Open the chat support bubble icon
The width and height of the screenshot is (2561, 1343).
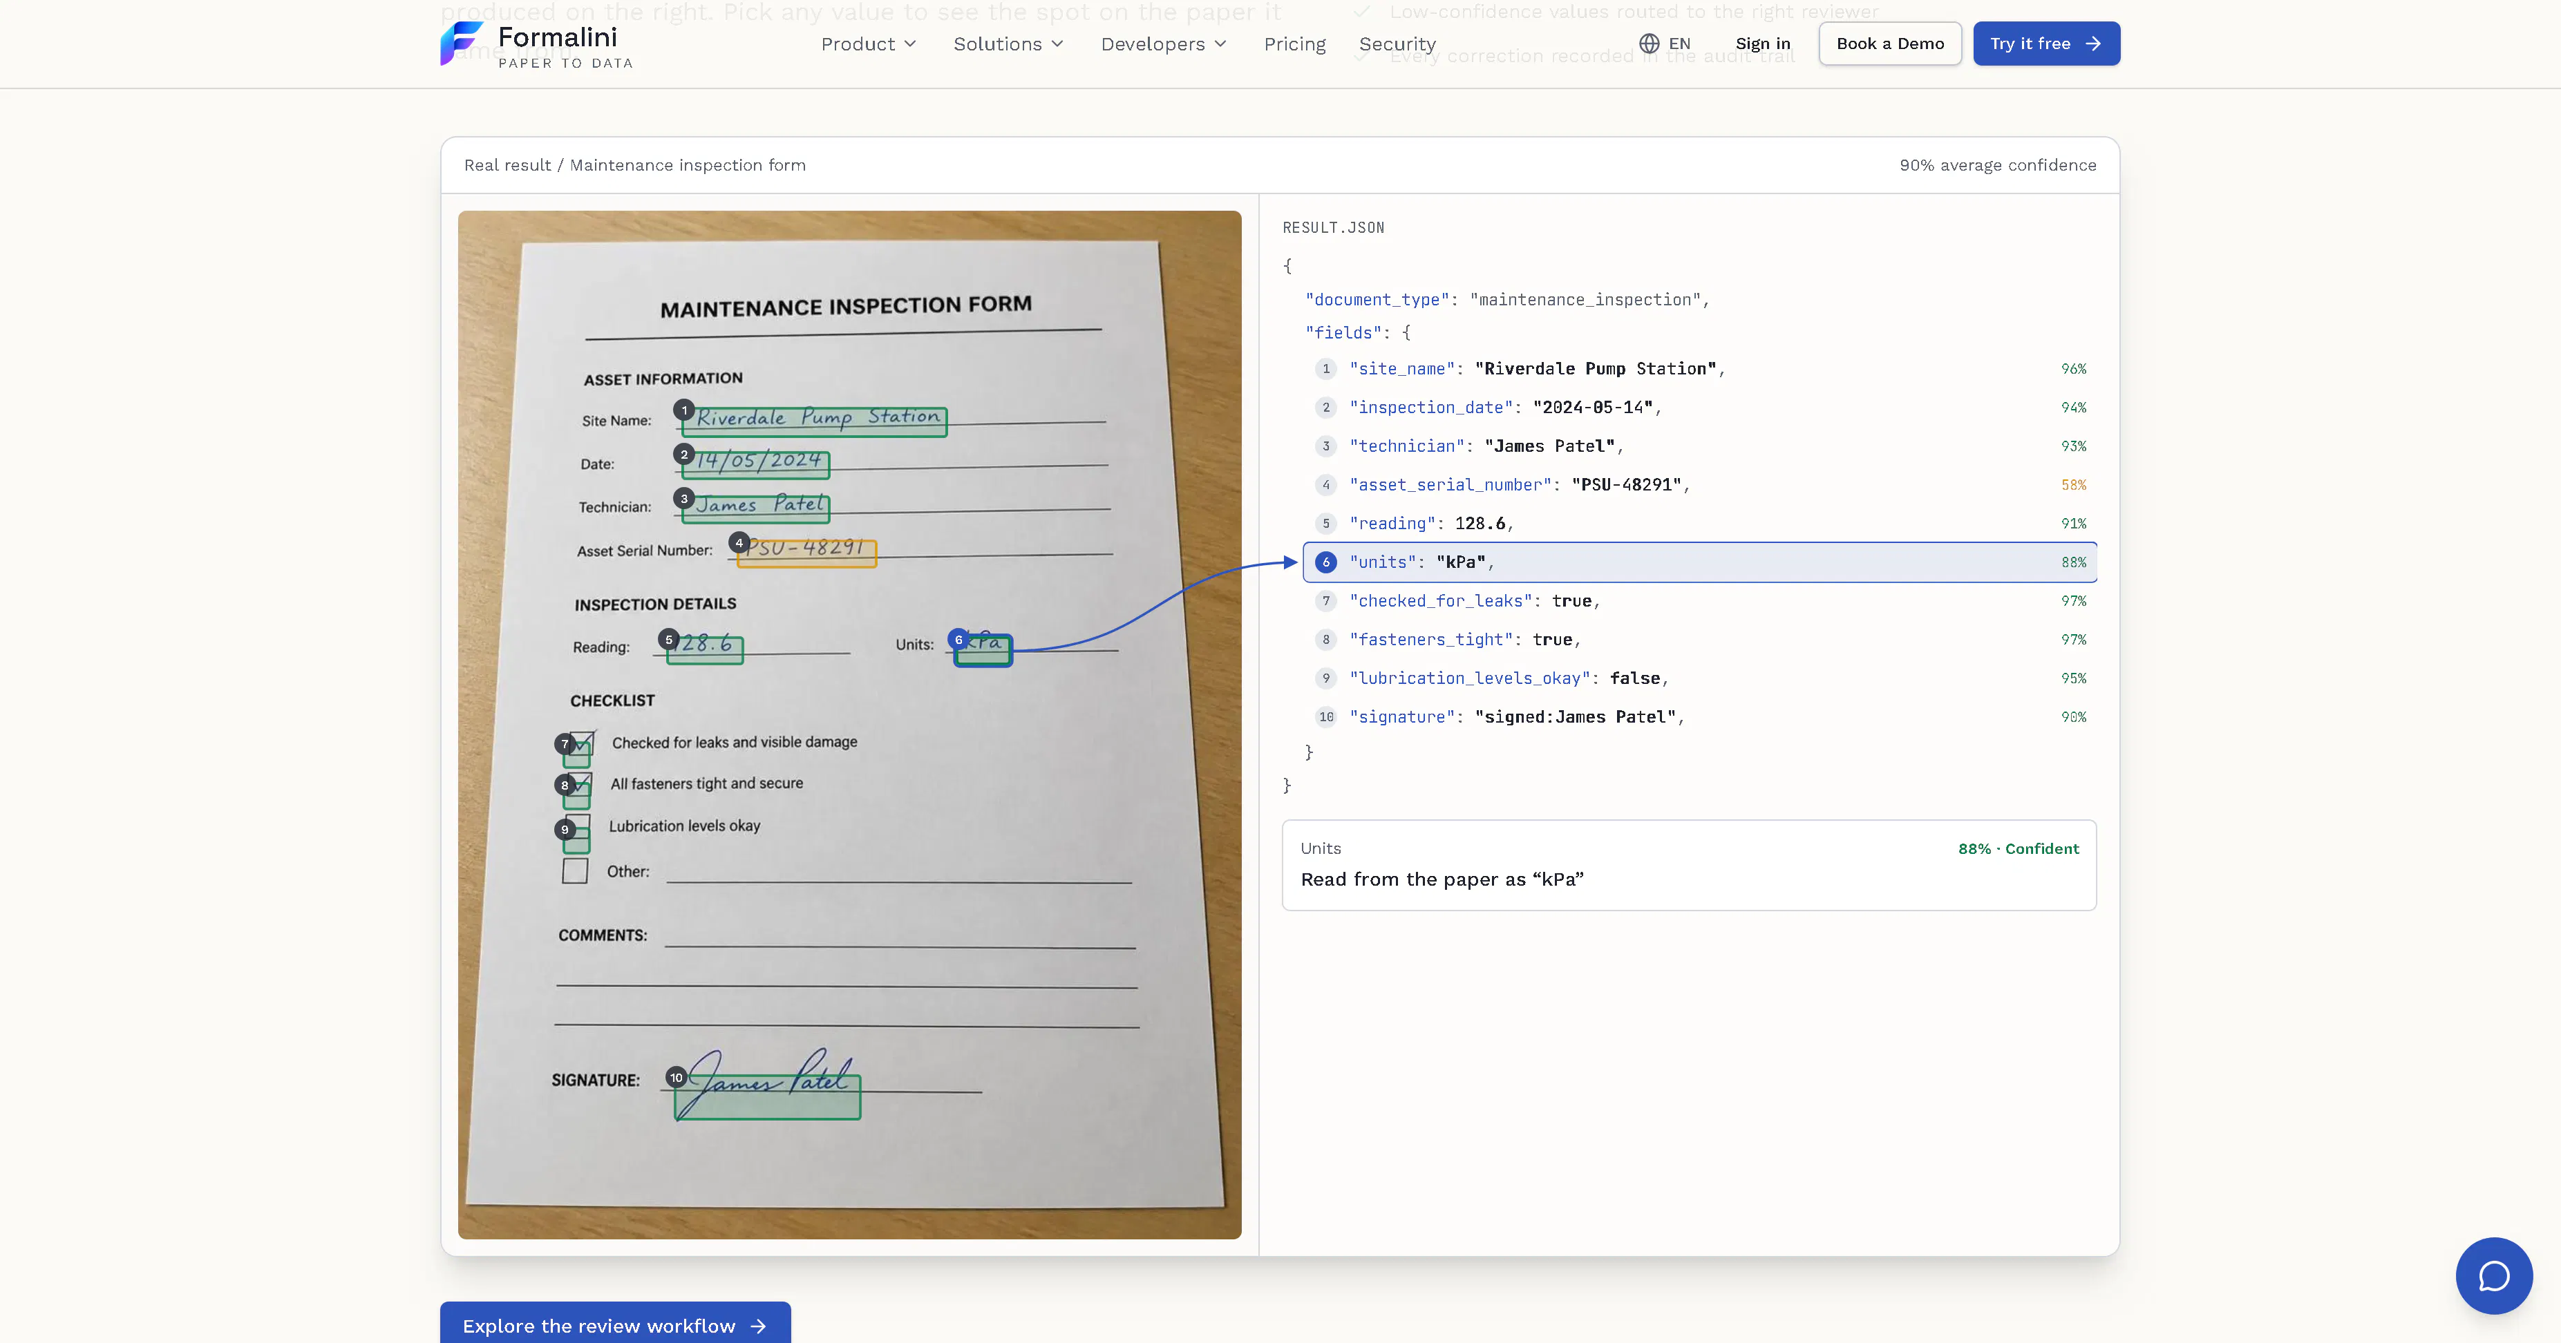[x=2493, y=1275]
